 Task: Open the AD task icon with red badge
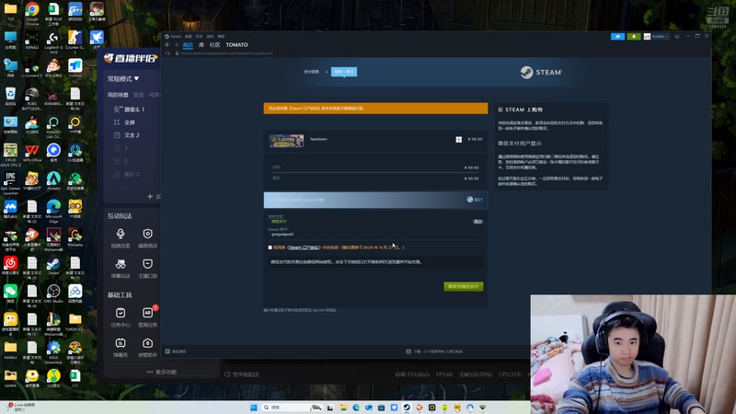click(147, 316)
